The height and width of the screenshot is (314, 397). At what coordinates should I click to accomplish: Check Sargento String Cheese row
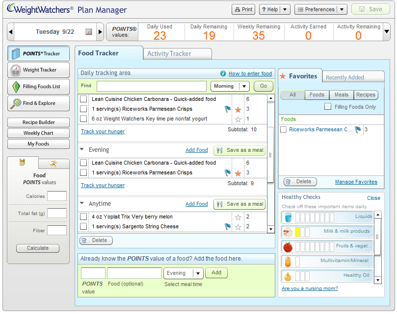coord(83,226)
